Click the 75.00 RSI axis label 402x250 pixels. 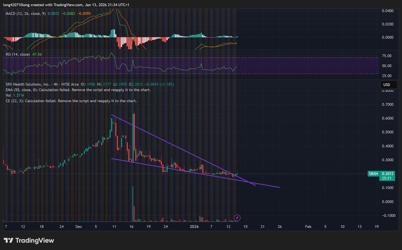tap(387, 56)
